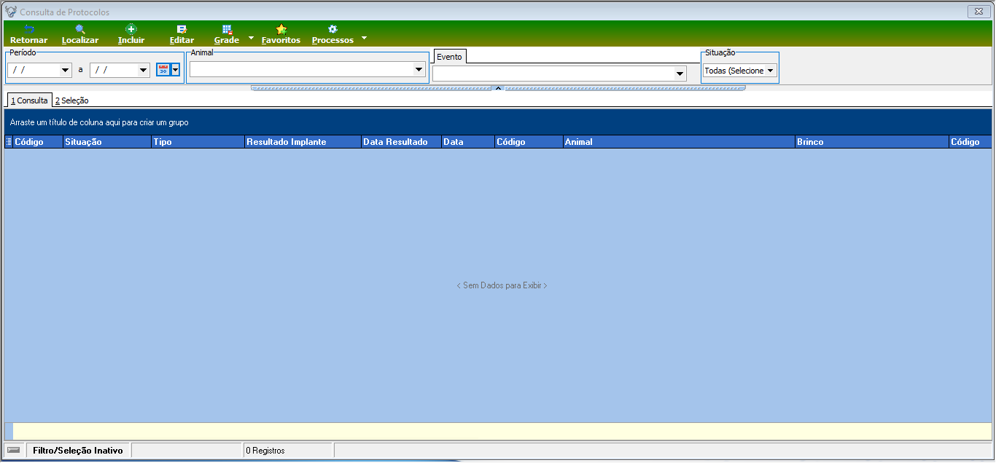Sort by Tipo column header
This screenshot has height=463, width=996.
pyautogui.click(x=198, y=142)
